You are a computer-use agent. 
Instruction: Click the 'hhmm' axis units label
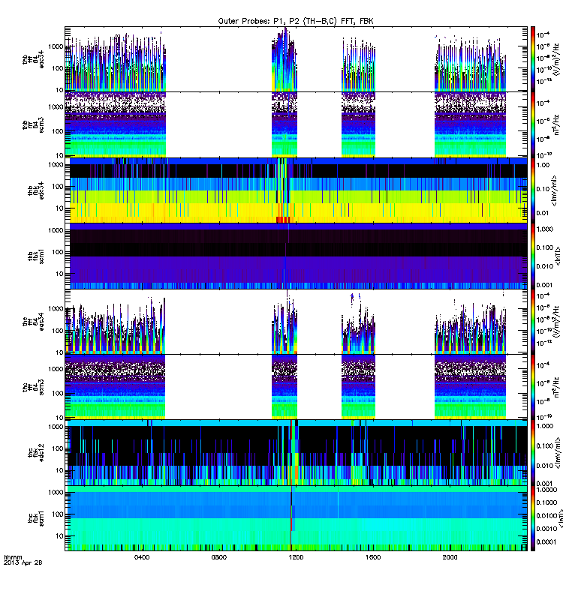coord(13,557)
